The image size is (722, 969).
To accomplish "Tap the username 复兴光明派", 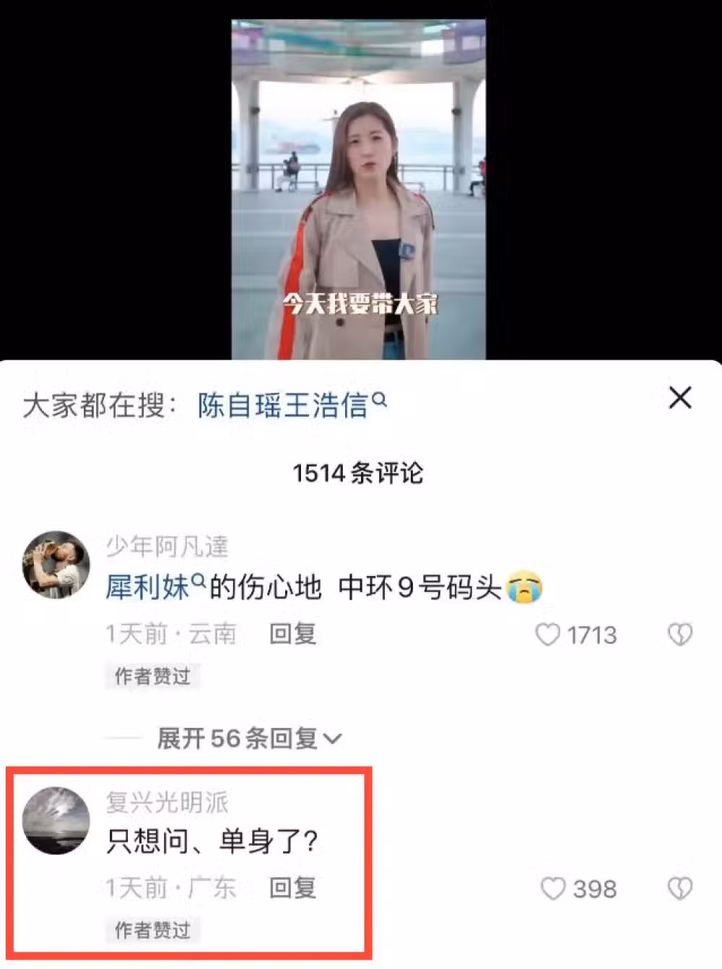I will [167, 802].
